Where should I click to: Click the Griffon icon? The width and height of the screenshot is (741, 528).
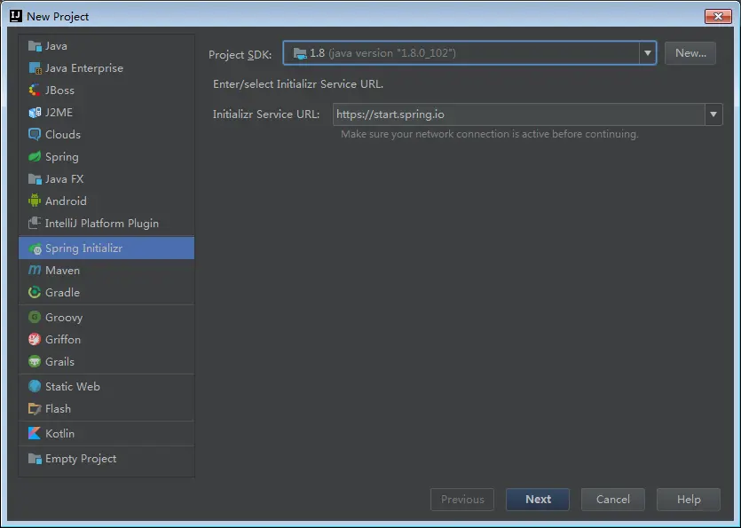[x=35, y=339]
